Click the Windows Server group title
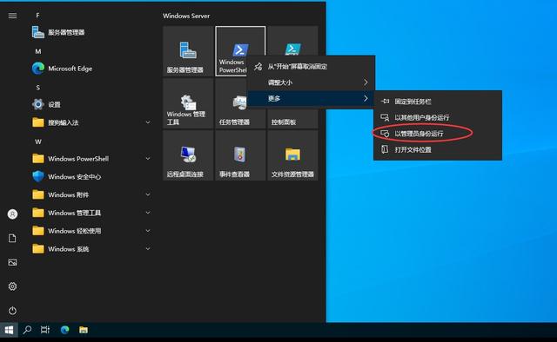The width and height of the screenshot is (557, 342). (186, 16)
